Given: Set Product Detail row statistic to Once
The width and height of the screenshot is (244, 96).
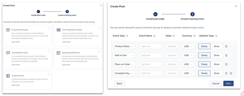Looking at the screenshot, I should pos(217,46).
